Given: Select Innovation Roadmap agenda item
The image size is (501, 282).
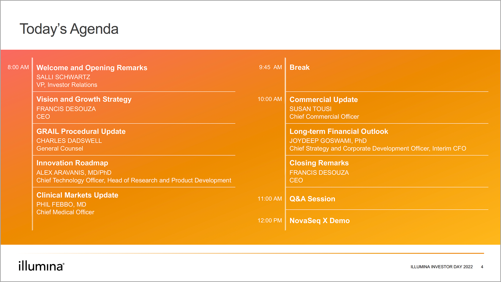Looking at the screenshot, I should pyautogui.click(x=72, y=163).
